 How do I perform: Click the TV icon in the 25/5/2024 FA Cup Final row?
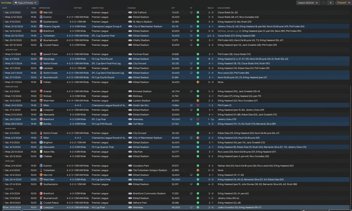tap(191, 207)
